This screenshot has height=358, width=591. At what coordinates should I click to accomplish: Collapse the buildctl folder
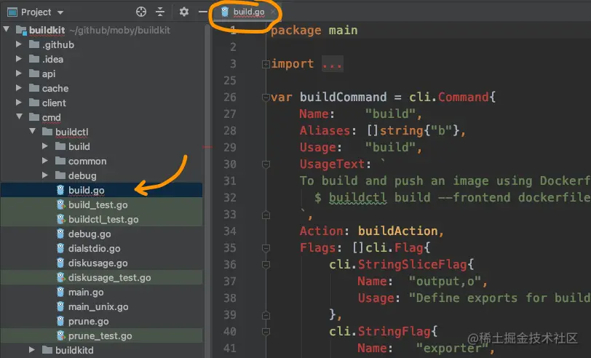pyautogui.click(x=33, y=131)
